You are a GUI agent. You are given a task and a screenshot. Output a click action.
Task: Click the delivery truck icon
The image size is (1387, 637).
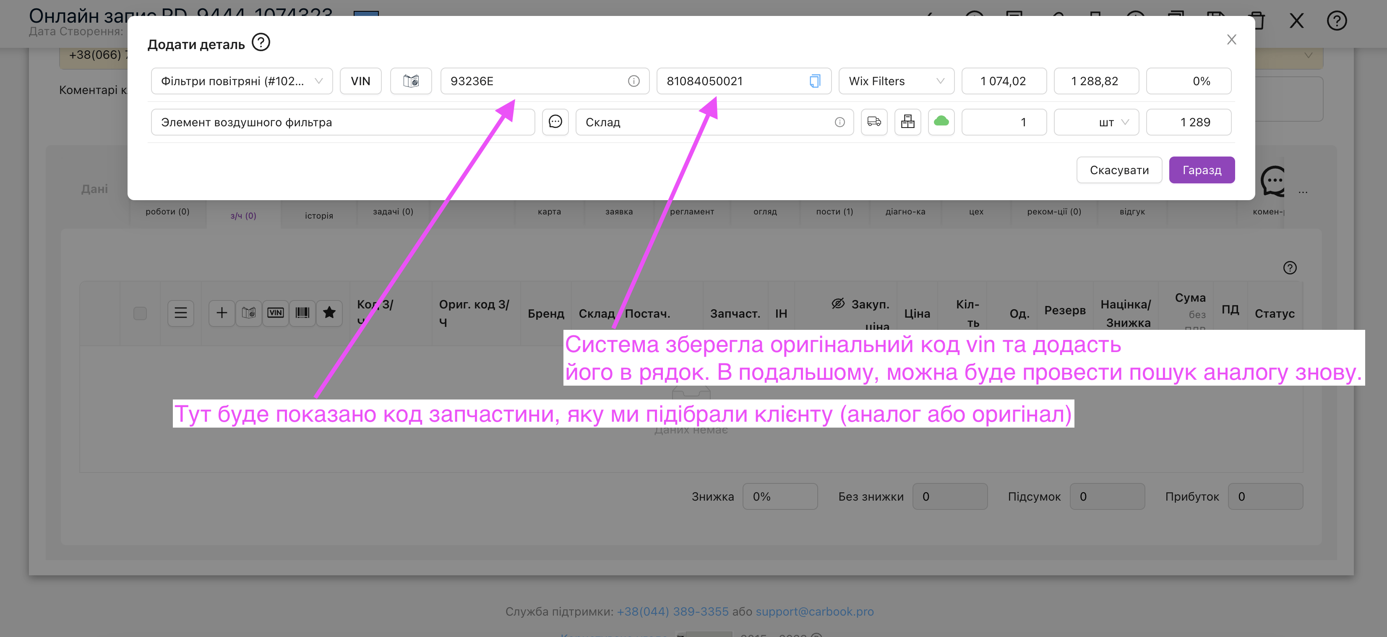[x=874, y=122]
